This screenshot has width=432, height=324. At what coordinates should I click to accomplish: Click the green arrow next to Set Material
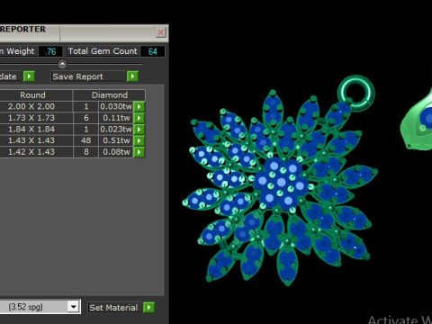149,307
